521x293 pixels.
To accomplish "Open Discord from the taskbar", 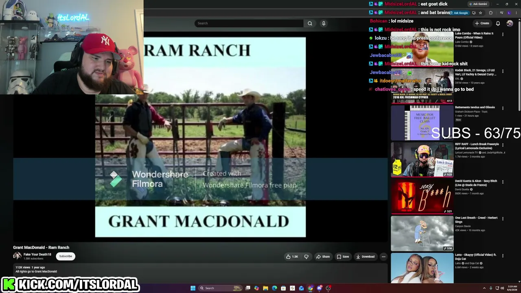I will pos(320,288).
